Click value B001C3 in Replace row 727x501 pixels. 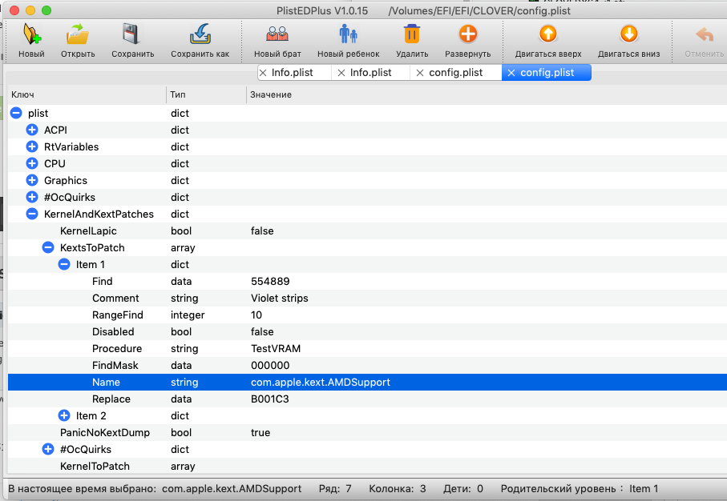point(270,399)
